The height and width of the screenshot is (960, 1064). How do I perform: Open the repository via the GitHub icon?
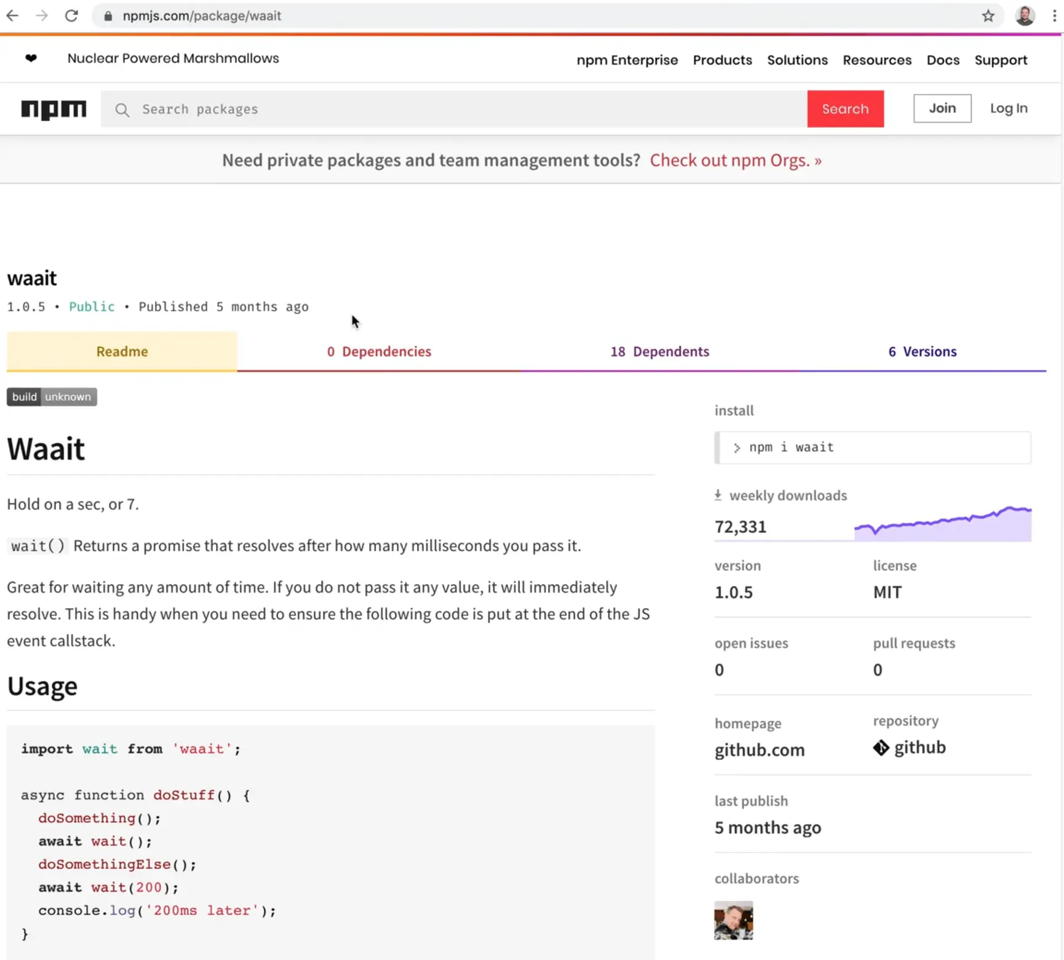(x=881, y=748)
